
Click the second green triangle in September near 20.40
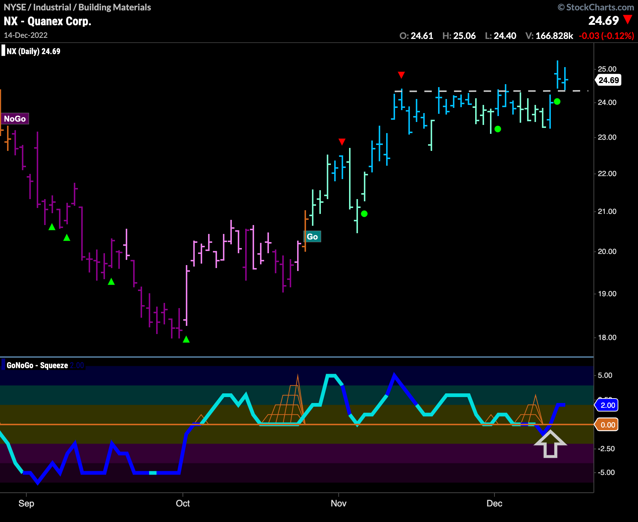point(67,238)
